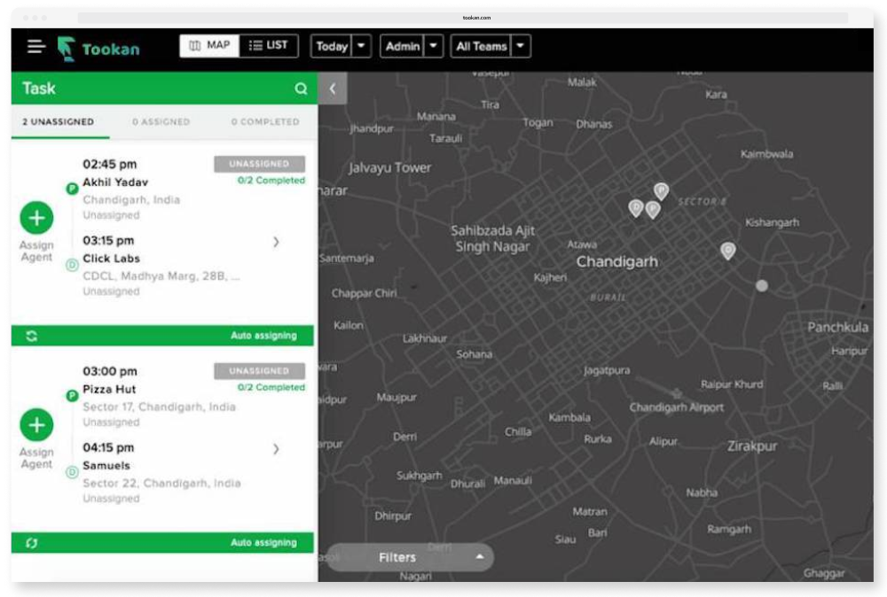The image size is (887, 597).
Task: Click Auto assigning label under Click Labs
Action: pos(263,336)
